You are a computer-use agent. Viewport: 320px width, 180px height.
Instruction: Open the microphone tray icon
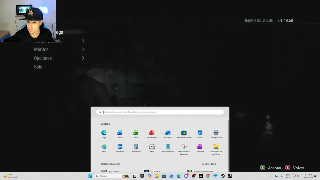click(x=282, y=176)
